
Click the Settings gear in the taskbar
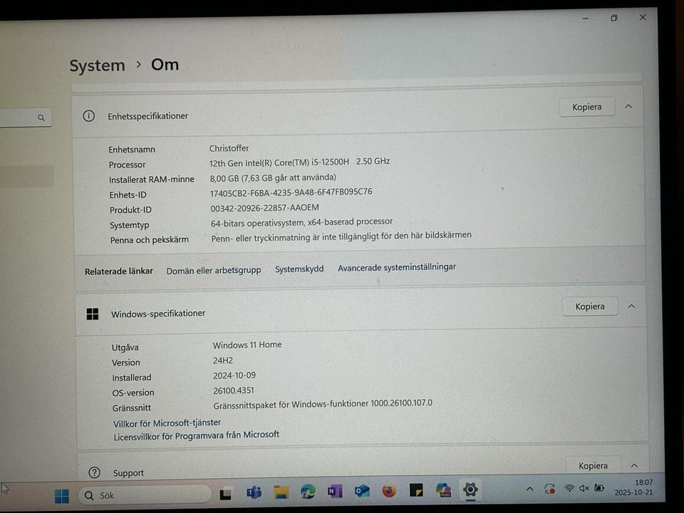470,489
